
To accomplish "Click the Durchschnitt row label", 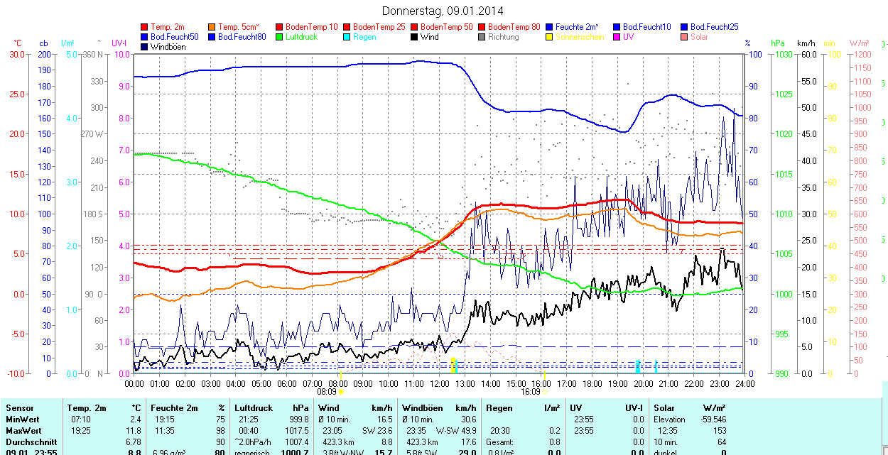I will [x=28, y=442].
